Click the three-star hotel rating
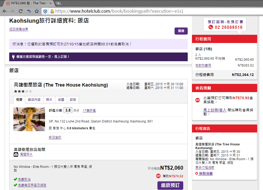263x190 pixels. point(23,92)
